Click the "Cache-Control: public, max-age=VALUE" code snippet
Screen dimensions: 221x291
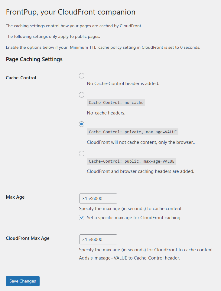(x=132, y=161)
